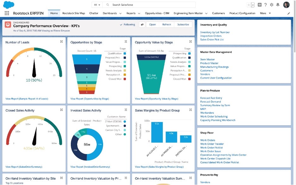Open the More navigation dropdown

[x=265, y=13]
